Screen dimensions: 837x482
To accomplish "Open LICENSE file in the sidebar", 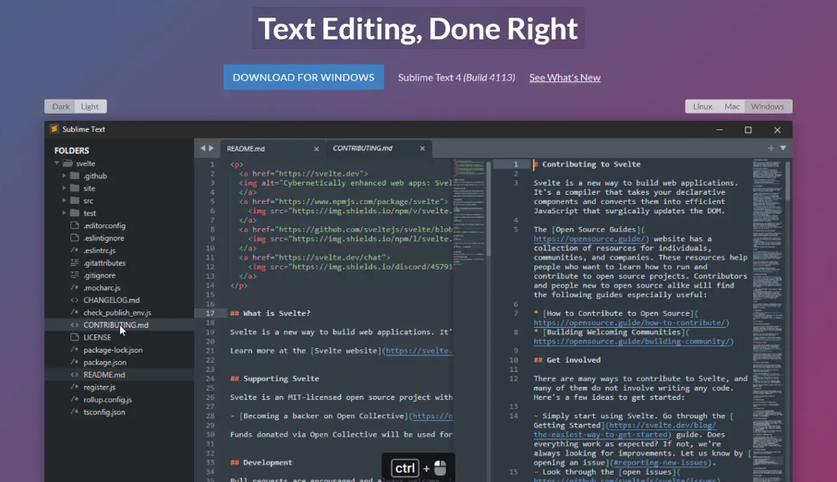I will (97, 337).
